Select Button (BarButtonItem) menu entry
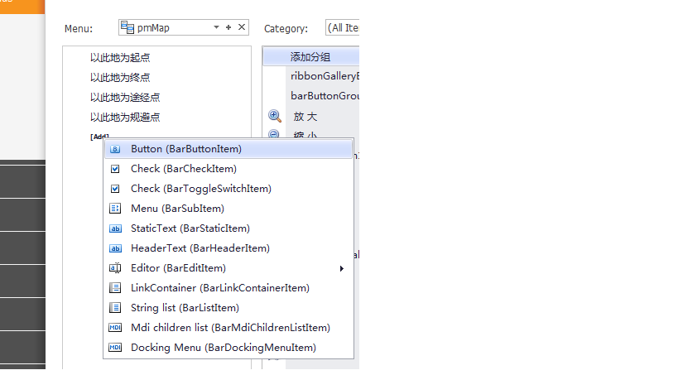Viewport: 683px width, 375px height. 228,149
